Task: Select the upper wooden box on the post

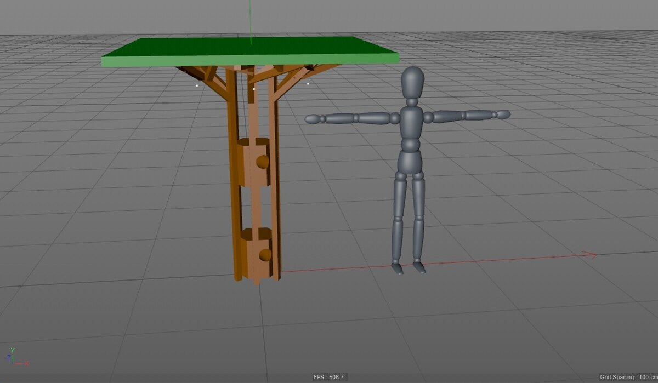Action: tap(254, 163)
